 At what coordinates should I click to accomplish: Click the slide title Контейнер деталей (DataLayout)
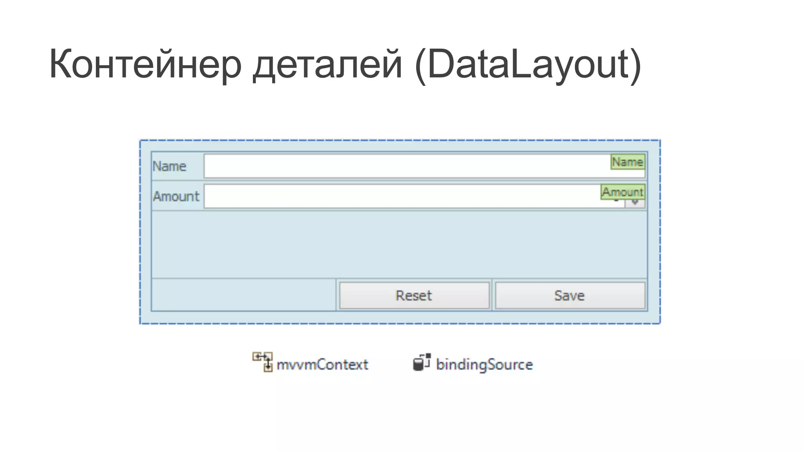(x=345, y=65)
